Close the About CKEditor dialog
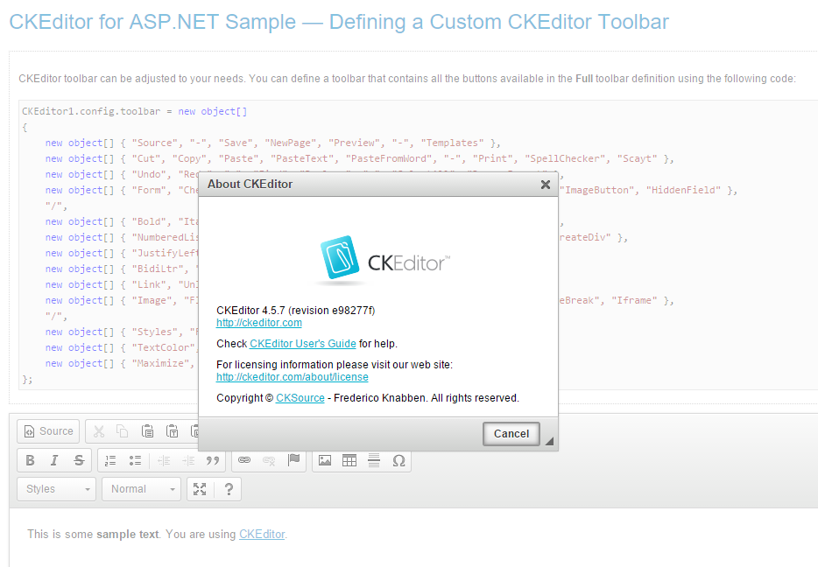818x567 pixels. pos(546,185)
